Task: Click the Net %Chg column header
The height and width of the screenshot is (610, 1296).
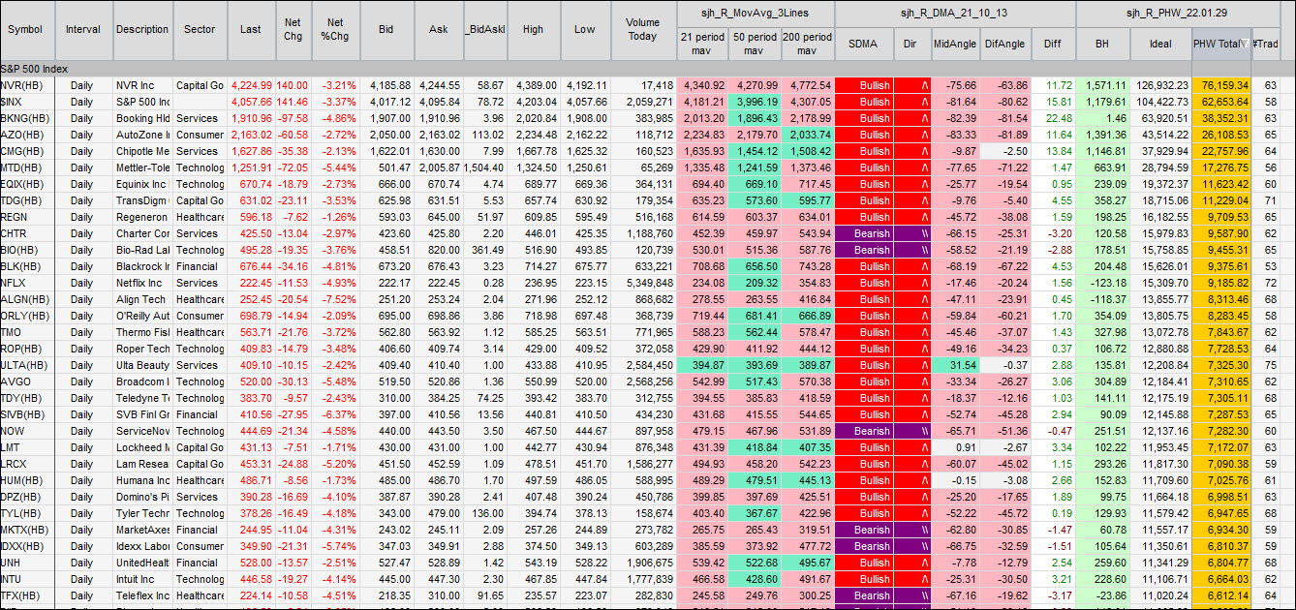Action: [x=337, y=29]
